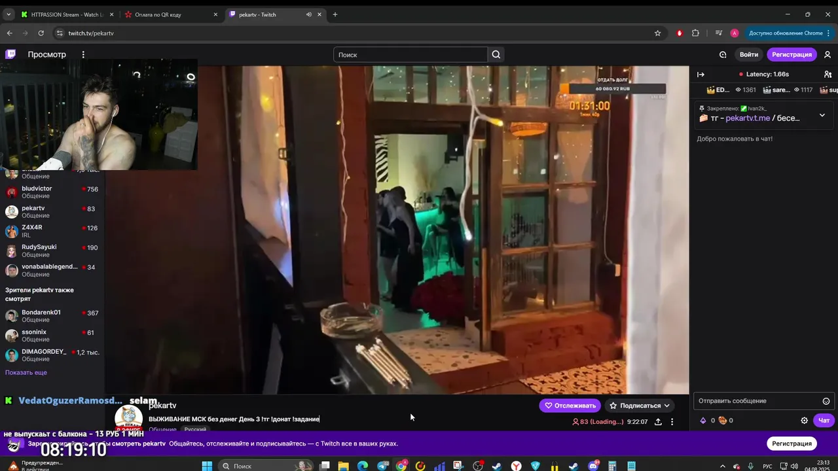The height and width of the screenshot is (471, 838).
Task: Open the media controls icon in Chrome toolbar
Action: tap(719, 33)
